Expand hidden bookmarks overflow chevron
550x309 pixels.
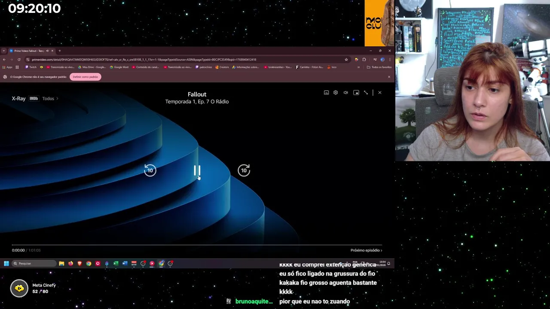click(x=358, y=67)
